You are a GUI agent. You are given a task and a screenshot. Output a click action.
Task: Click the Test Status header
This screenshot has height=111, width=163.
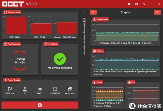(x=51, y=44)
